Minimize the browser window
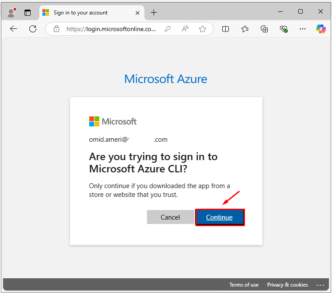Screen dimensions: 332x294 pyautogui.click(x=280, y=12)
